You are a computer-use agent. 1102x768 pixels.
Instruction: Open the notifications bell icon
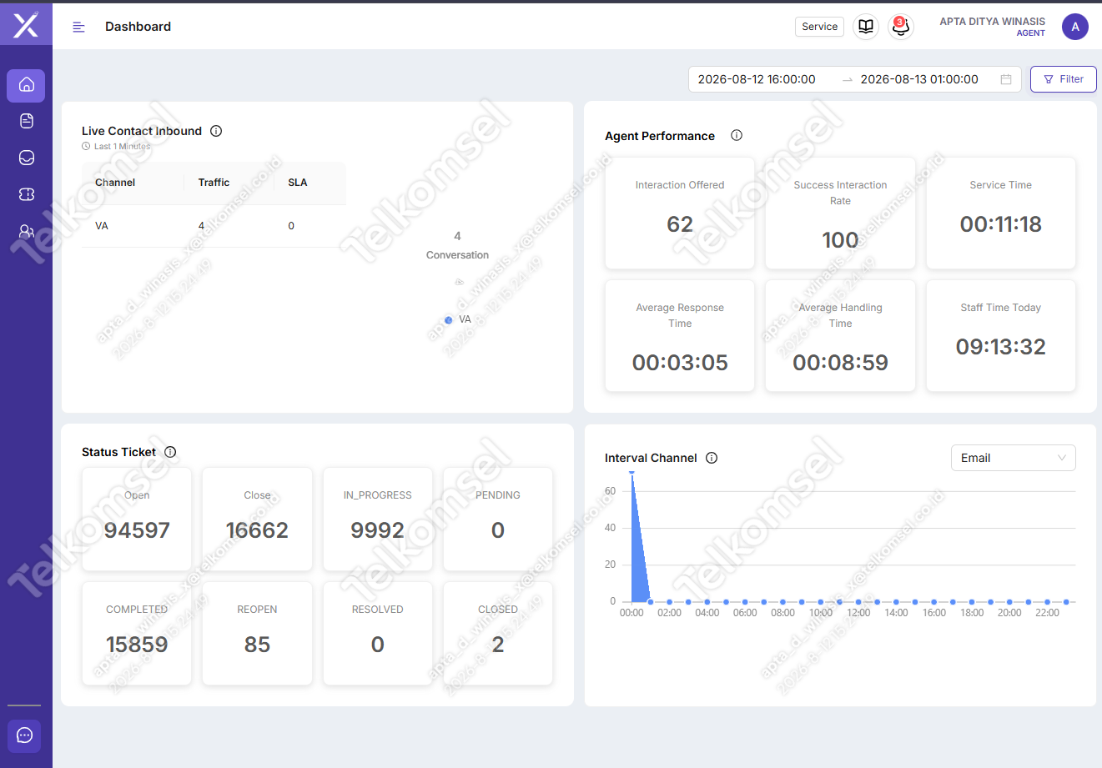pos(900,27)
